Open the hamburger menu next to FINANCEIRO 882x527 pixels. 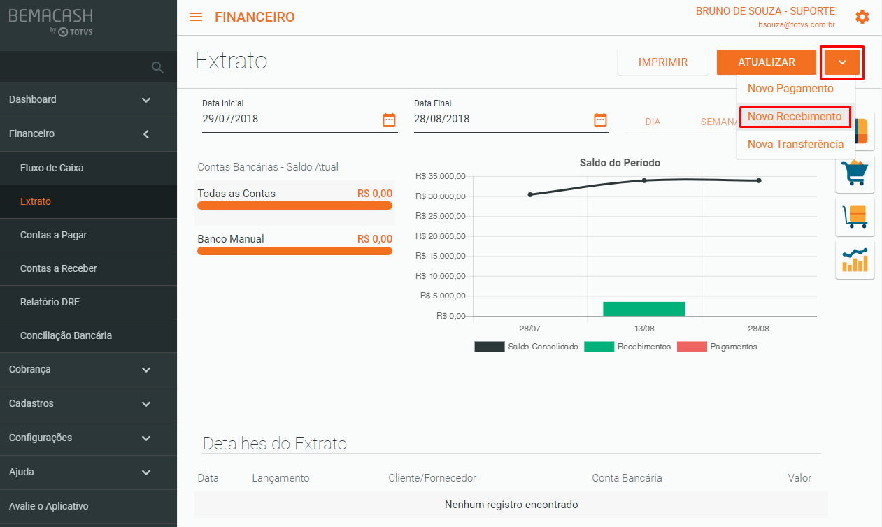pyautogui.click(x=196, y=17)
